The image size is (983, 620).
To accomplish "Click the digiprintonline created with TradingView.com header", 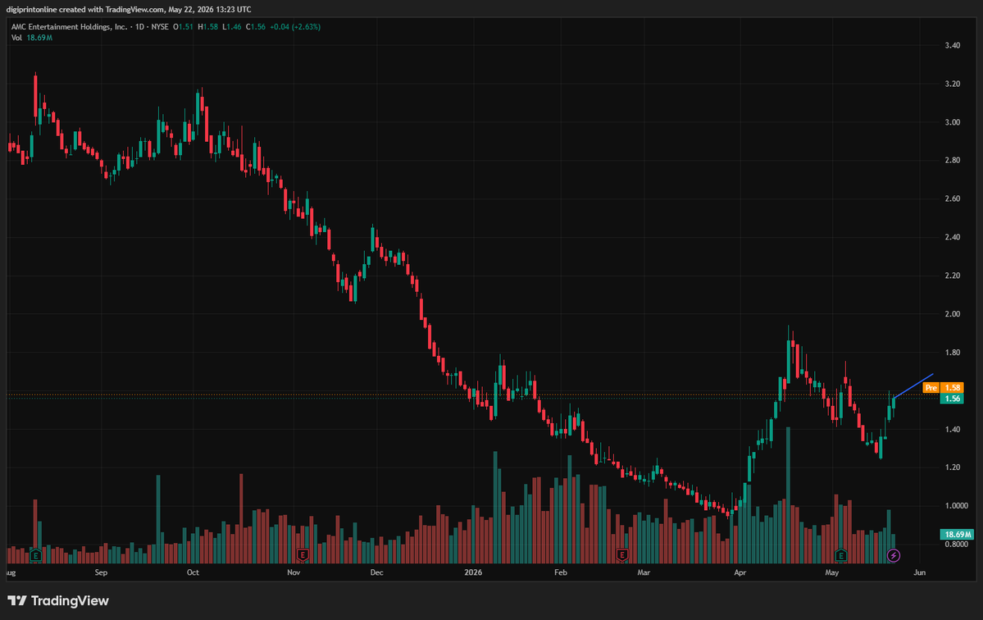I will 129,9.
